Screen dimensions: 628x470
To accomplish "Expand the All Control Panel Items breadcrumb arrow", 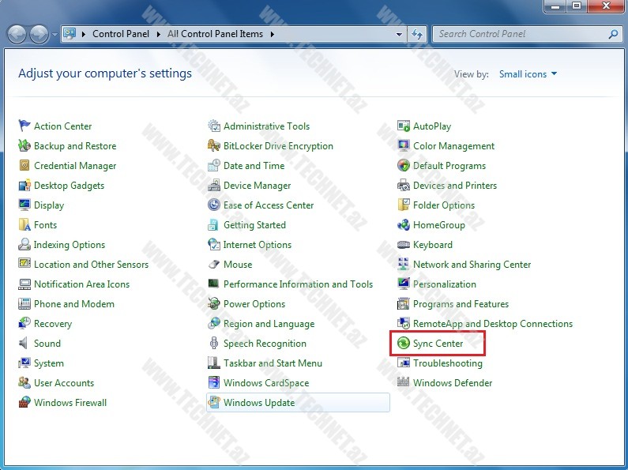I will [x=273, y=35].
